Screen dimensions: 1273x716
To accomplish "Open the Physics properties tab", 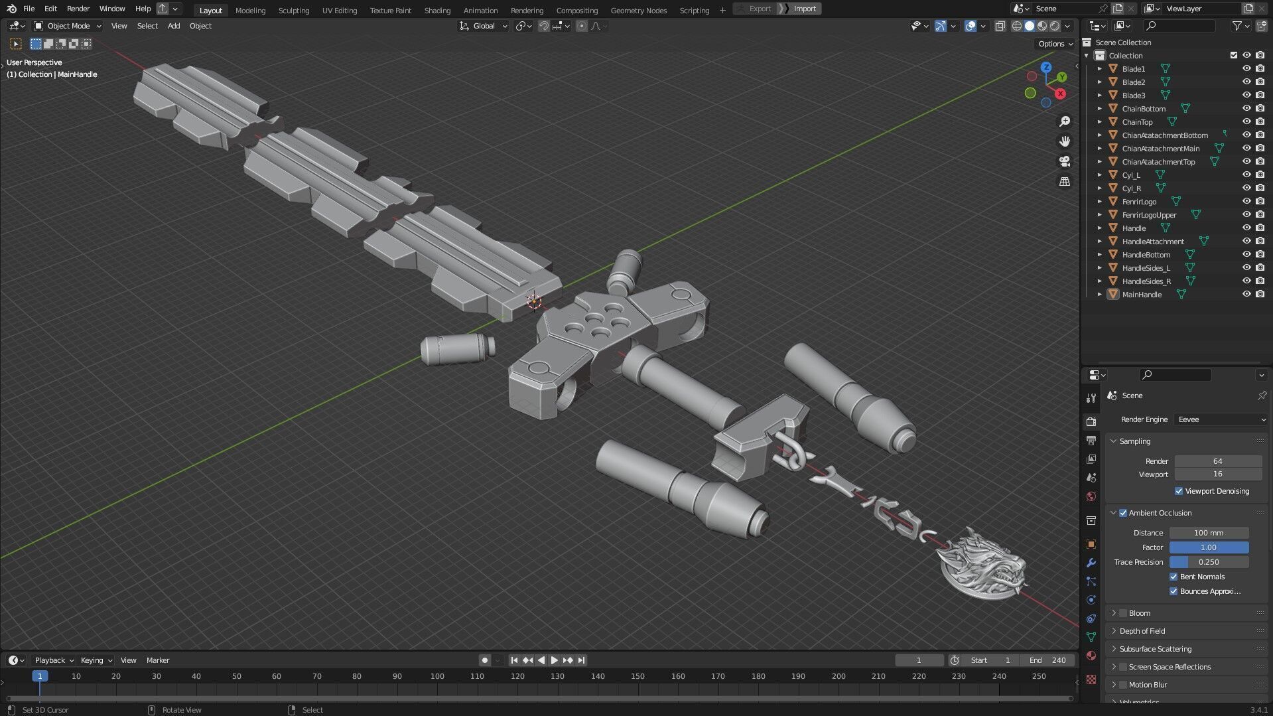I will [1091, 600].
